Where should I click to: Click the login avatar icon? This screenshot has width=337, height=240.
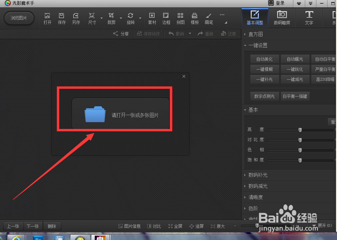[x=271, y=3]
